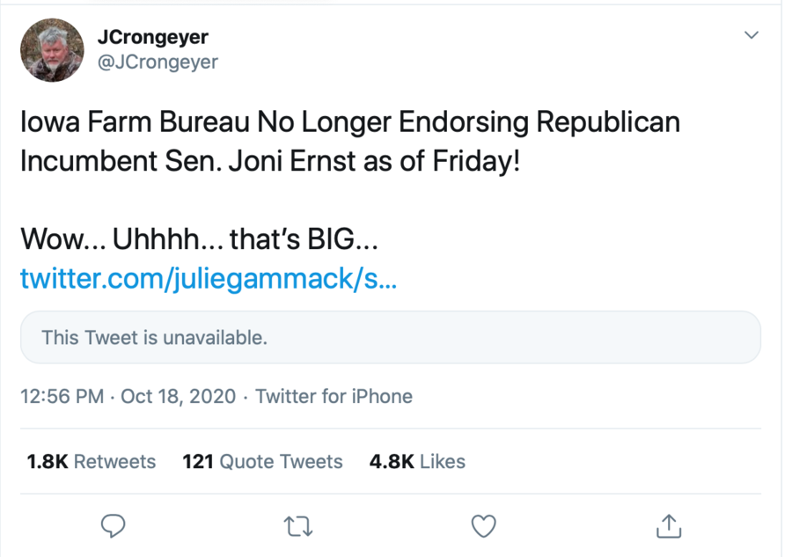Like the tweet with the heart icon
Viewport: 792px width, 557px height.
tap(483, 525)
